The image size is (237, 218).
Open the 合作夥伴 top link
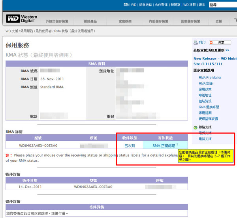161,5
